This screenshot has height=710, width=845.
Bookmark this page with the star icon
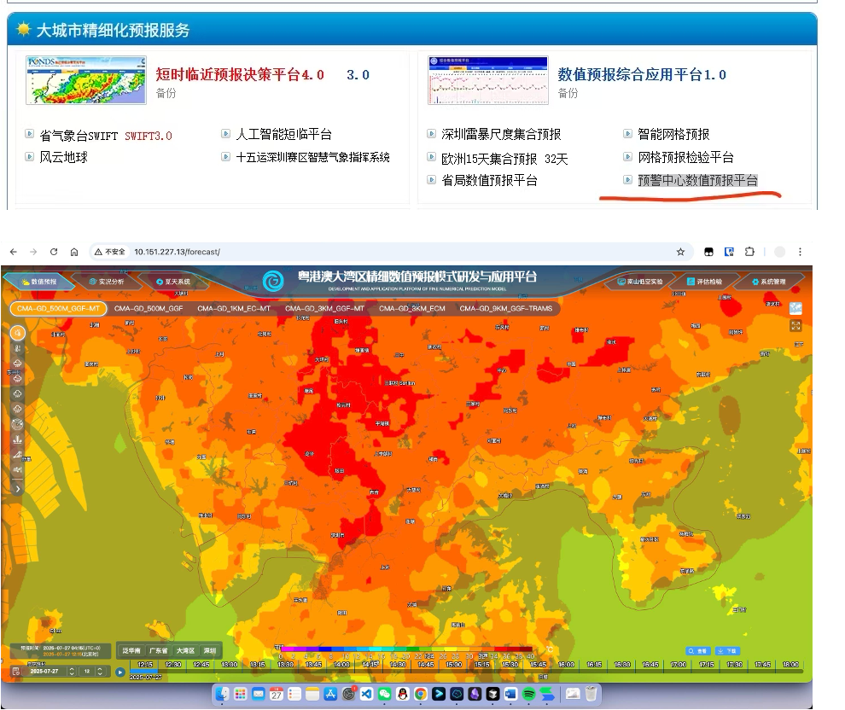[x=680, y=253]
